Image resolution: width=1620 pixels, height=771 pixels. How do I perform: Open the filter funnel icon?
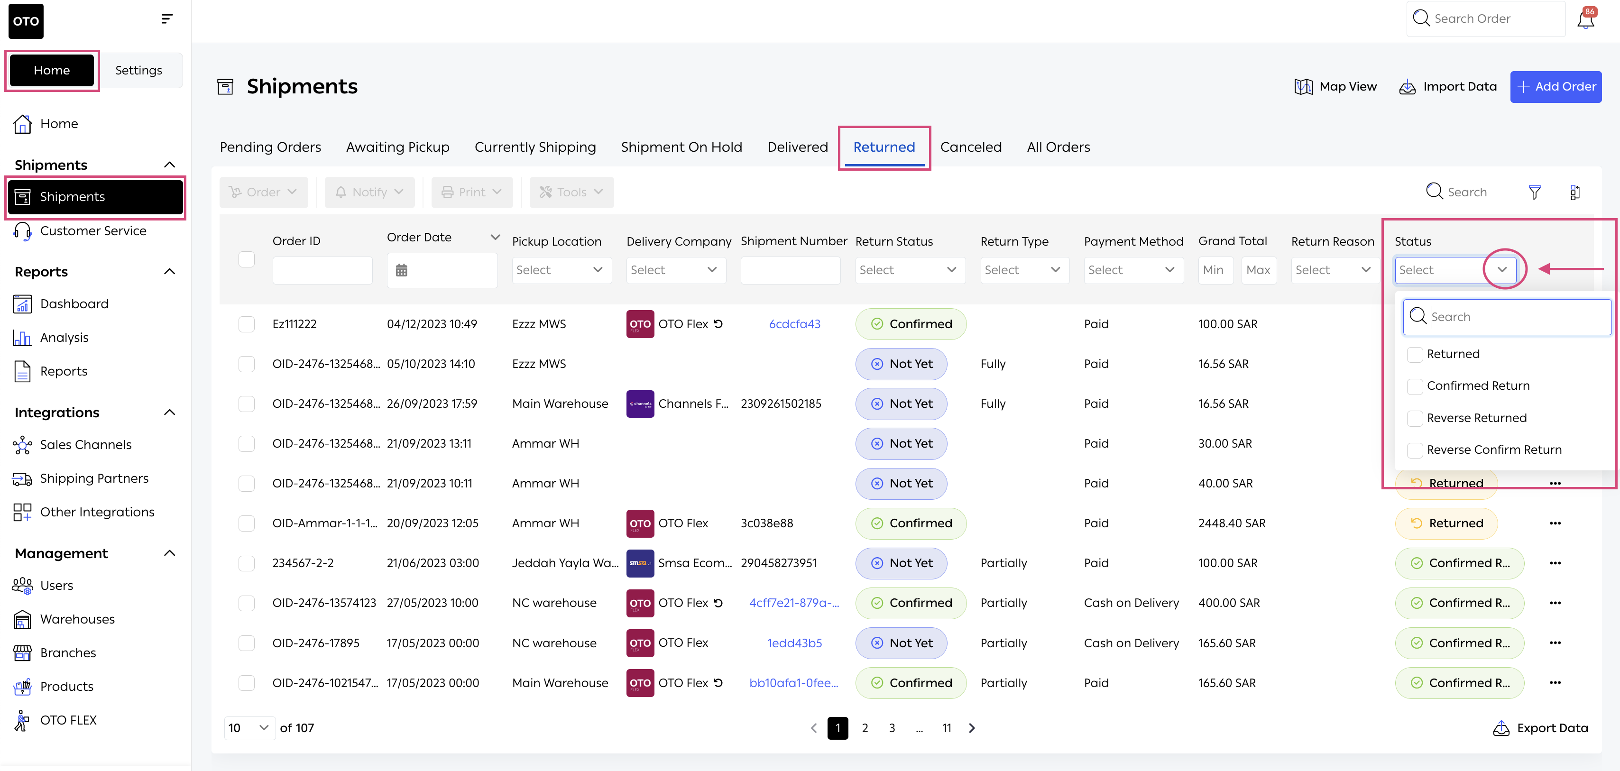coord(1535,193)
